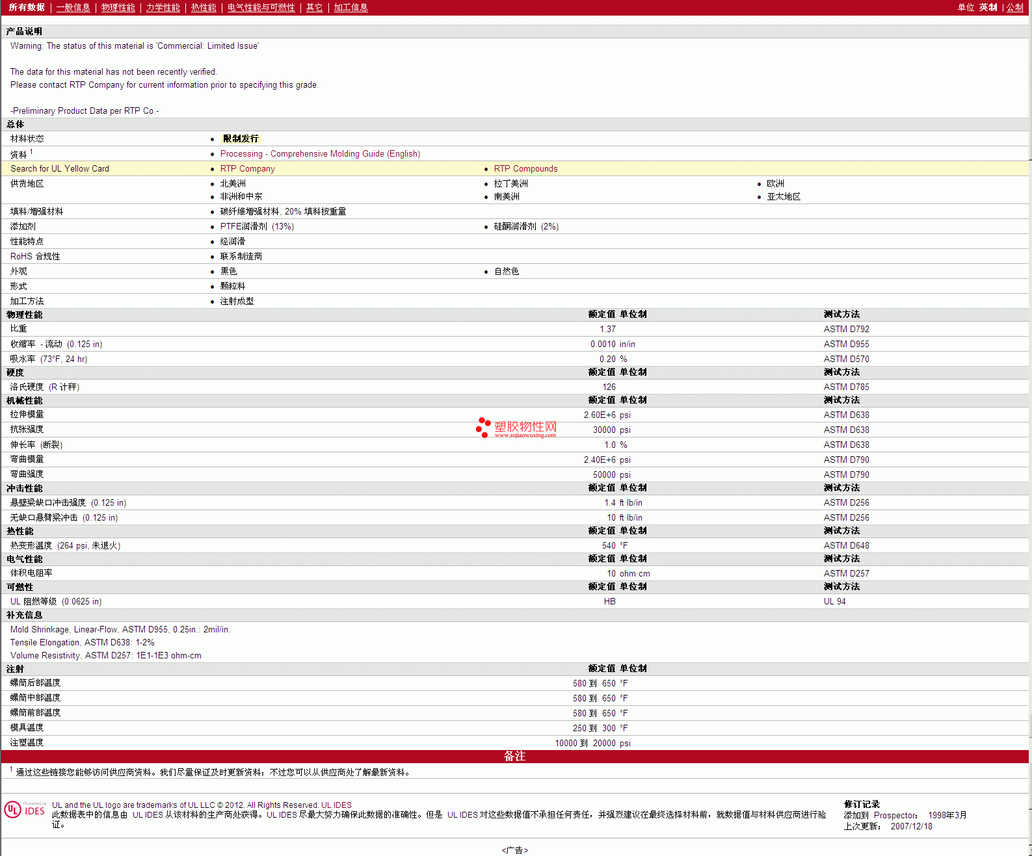Click the 亚太地区 region entry

[x=784, y=197]
